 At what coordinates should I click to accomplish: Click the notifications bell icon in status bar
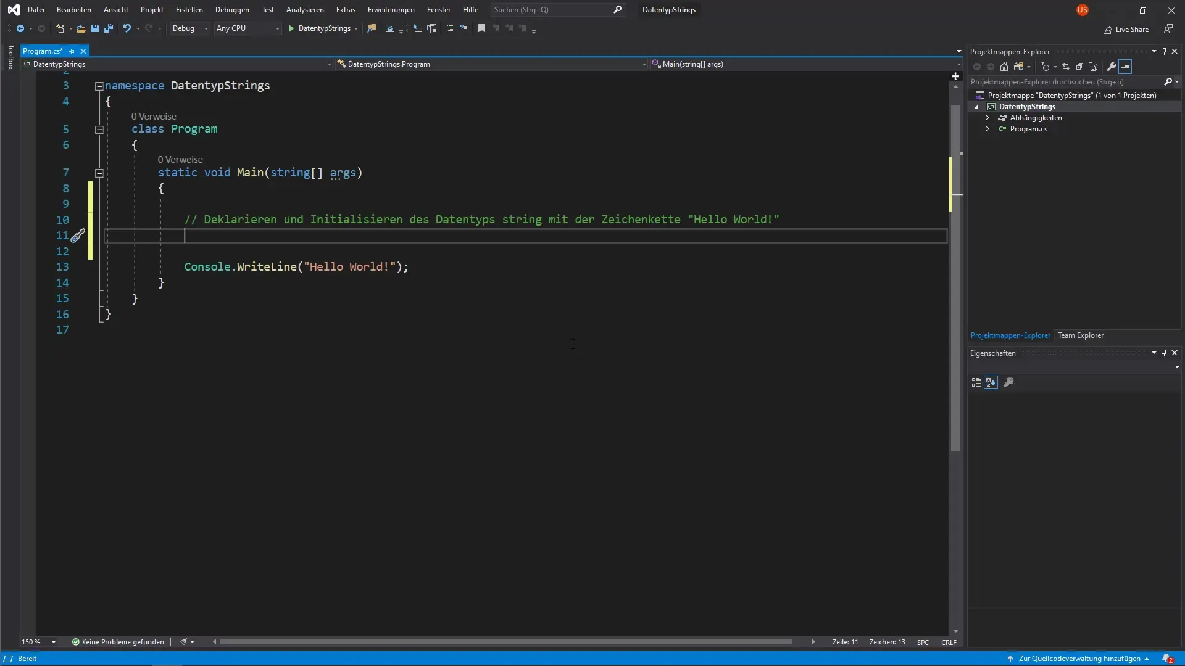pos(1167,659)
